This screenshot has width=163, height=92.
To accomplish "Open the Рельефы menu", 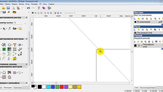I will coord(34,4).
